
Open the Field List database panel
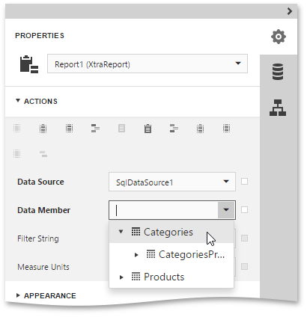(278, 72)
